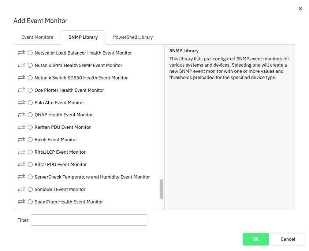Click the arrows icon next to QNAP Health monitor
This screenshot has height=251, width=309.
tap(21, 115)
